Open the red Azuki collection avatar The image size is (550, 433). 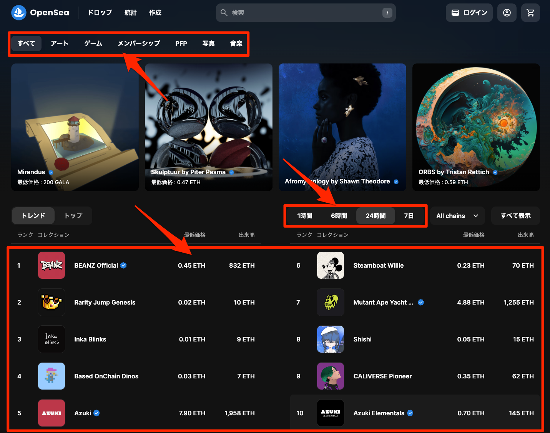pos(52,413)
